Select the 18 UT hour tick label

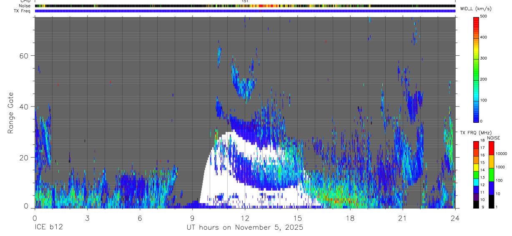pyautogui.click(x=350, y=218)
